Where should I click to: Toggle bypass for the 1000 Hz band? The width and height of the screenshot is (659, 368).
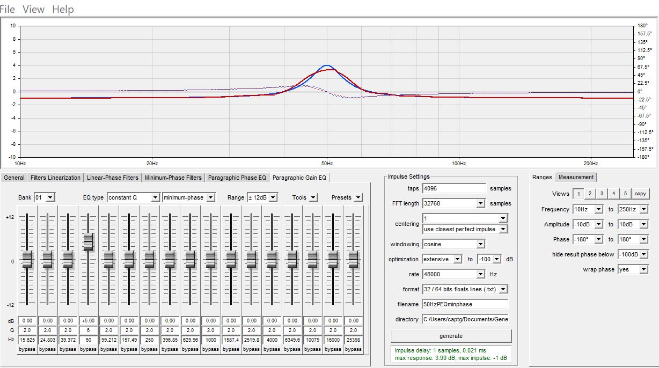pos(210,349)
